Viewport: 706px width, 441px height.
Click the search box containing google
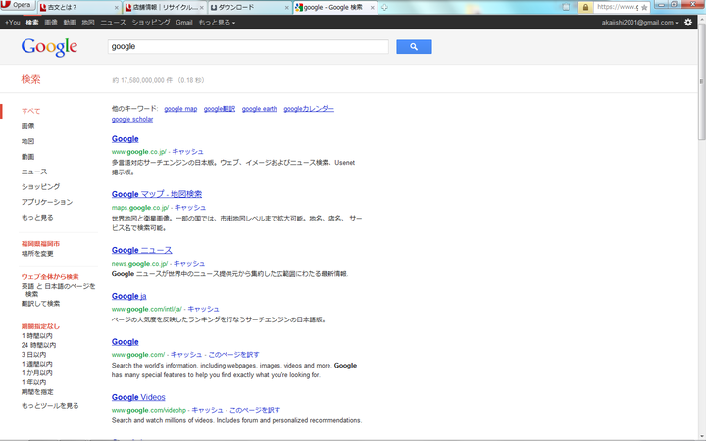coord(248,46)
